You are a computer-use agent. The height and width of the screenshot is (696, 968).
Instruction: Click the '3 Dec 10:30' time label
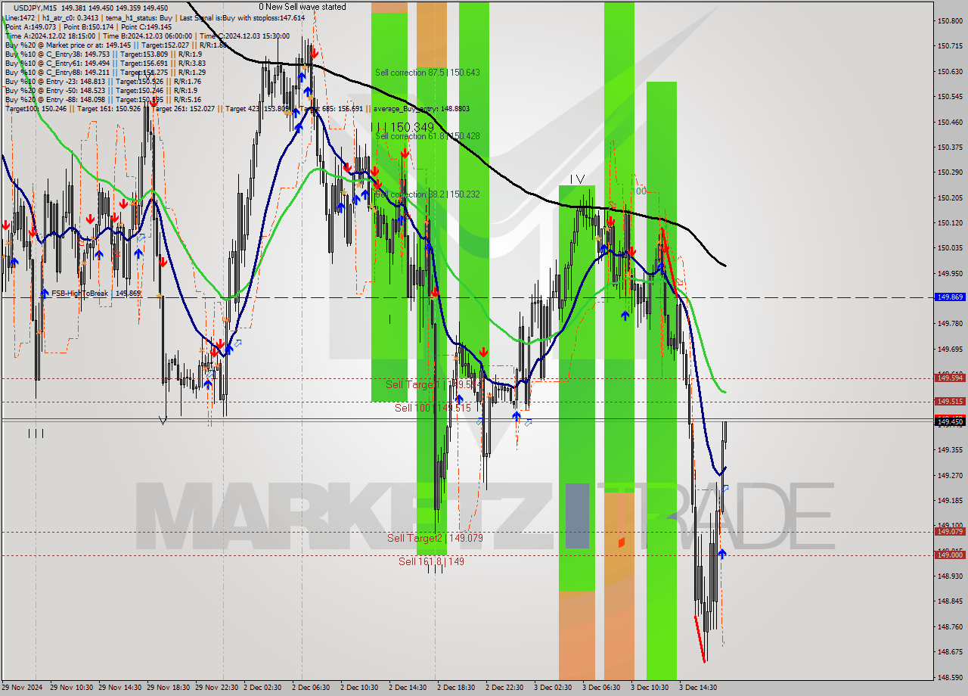point(650,688)
